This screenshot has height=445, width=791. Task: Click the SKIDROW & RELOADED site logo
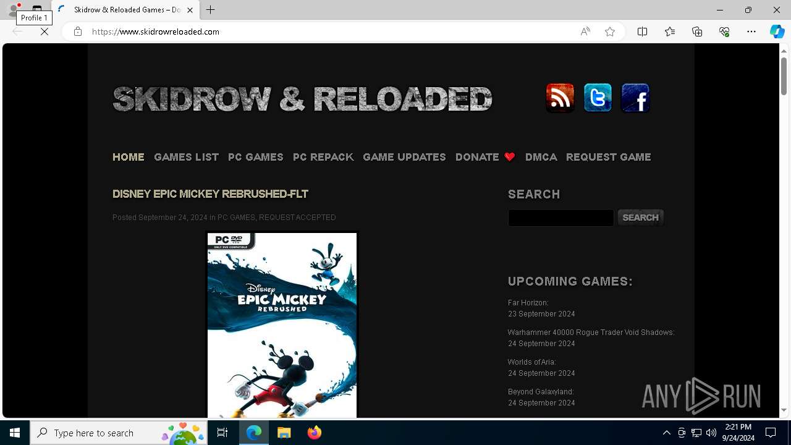coord(302,99)
